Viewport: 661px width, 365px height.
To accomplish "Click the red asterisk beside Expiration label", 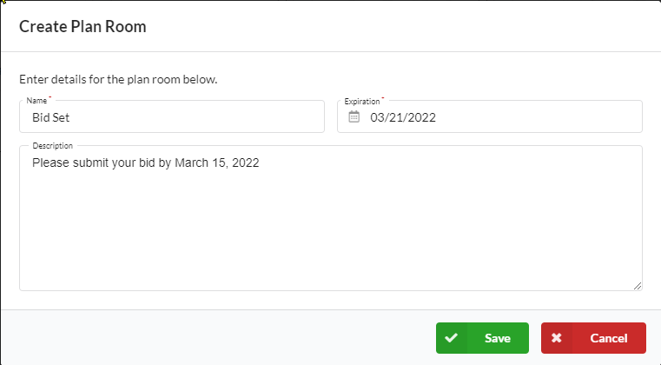I will pos(383,98).
